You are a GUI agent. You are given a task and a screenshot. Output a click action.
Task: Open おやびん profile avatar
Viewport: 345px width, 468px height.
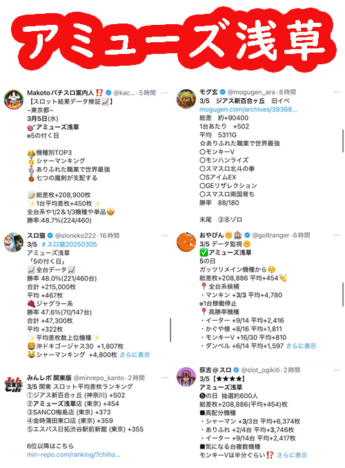point(186,242)
